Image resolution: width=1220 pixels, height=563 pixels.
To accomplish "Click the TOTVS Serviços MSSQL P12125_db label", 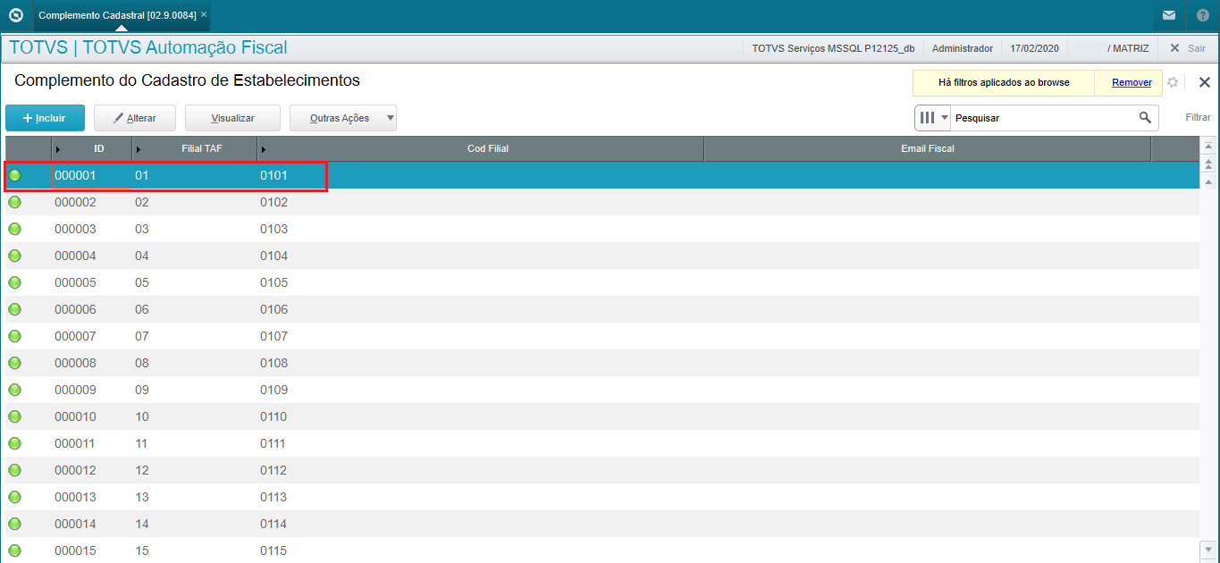I will tap(833, 48).
